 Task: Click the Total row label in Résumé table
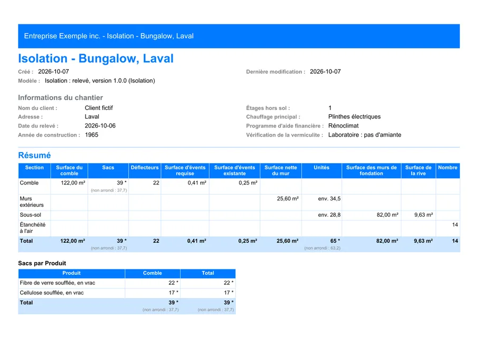[x=26, y=241]
